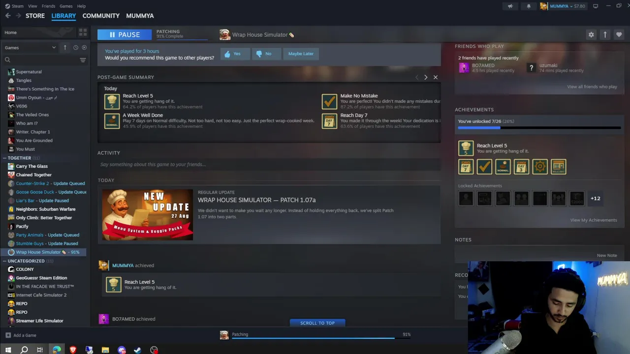The height and width of the screenshot is (354, 630).
Task: Show the +12 more locked achievements
Action: pos(595,198)
